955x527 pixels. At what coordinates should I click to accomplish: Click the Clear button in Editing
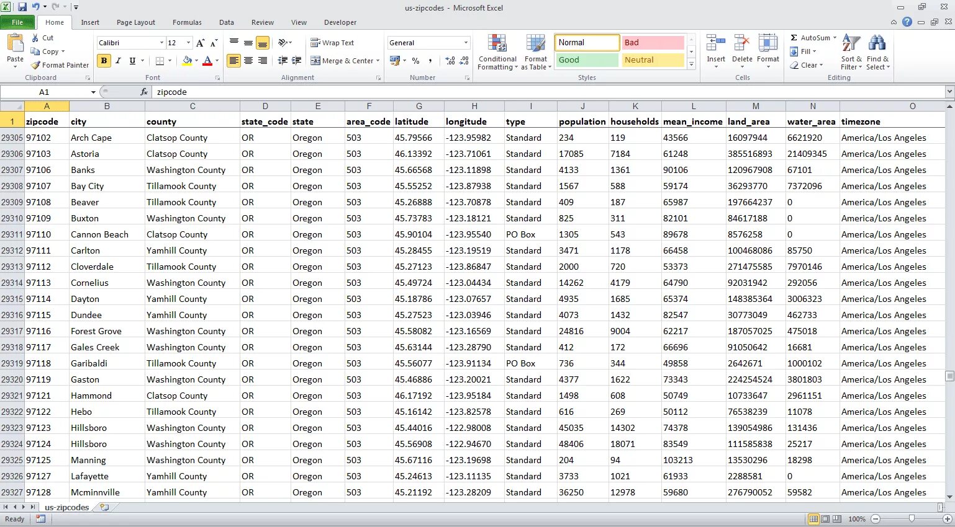806,65
